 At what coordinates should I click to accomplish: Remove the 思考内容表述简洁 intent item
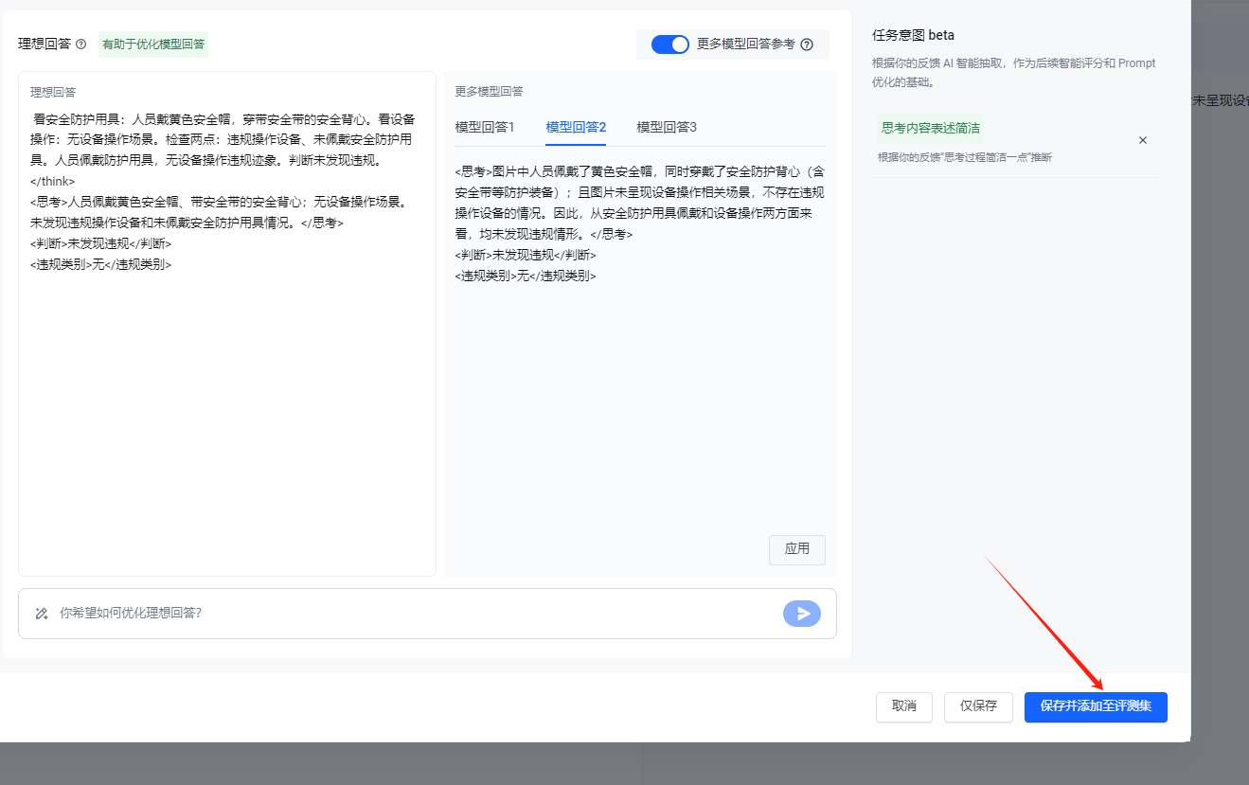click(x=1142, y=140)
